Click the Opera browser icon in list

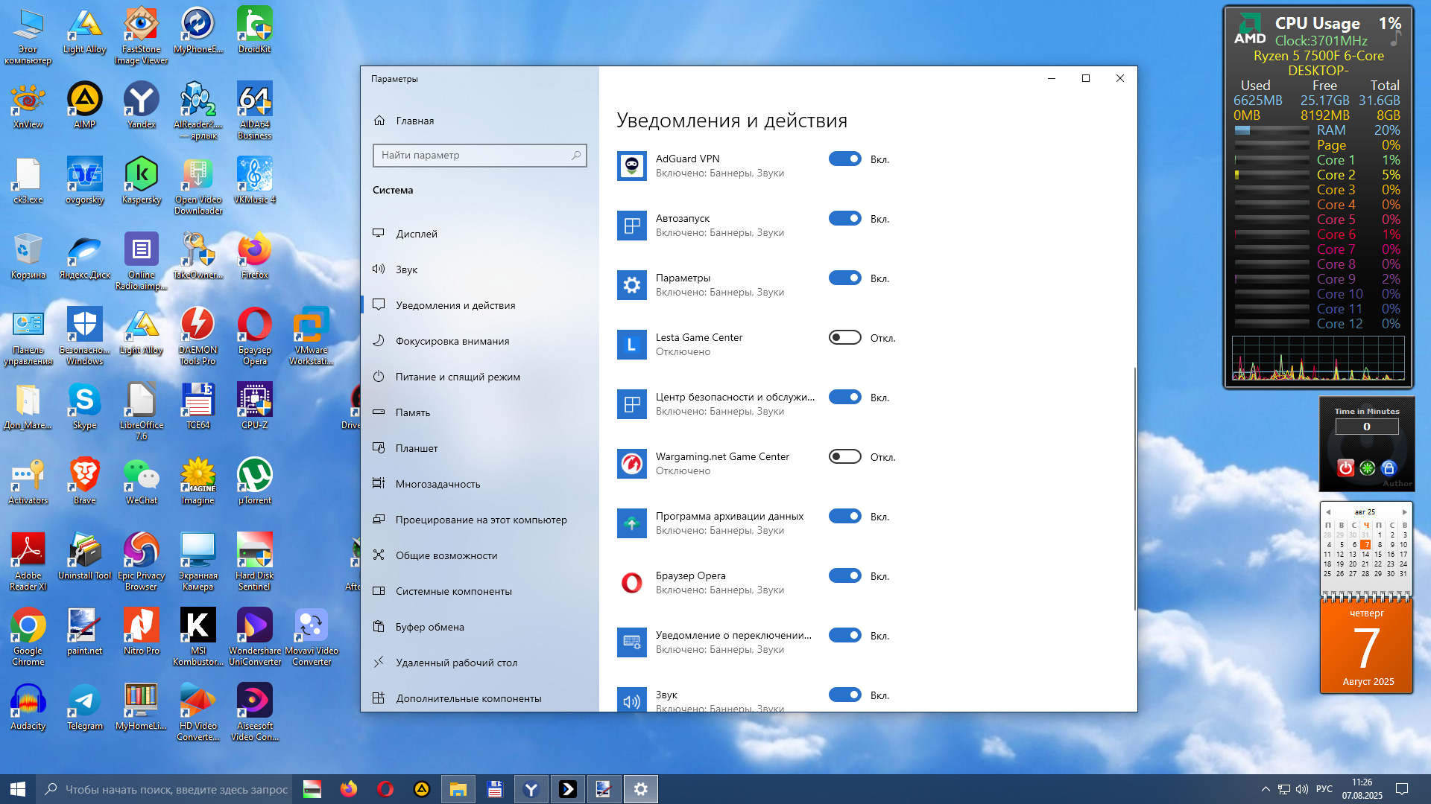pos(631,582)
